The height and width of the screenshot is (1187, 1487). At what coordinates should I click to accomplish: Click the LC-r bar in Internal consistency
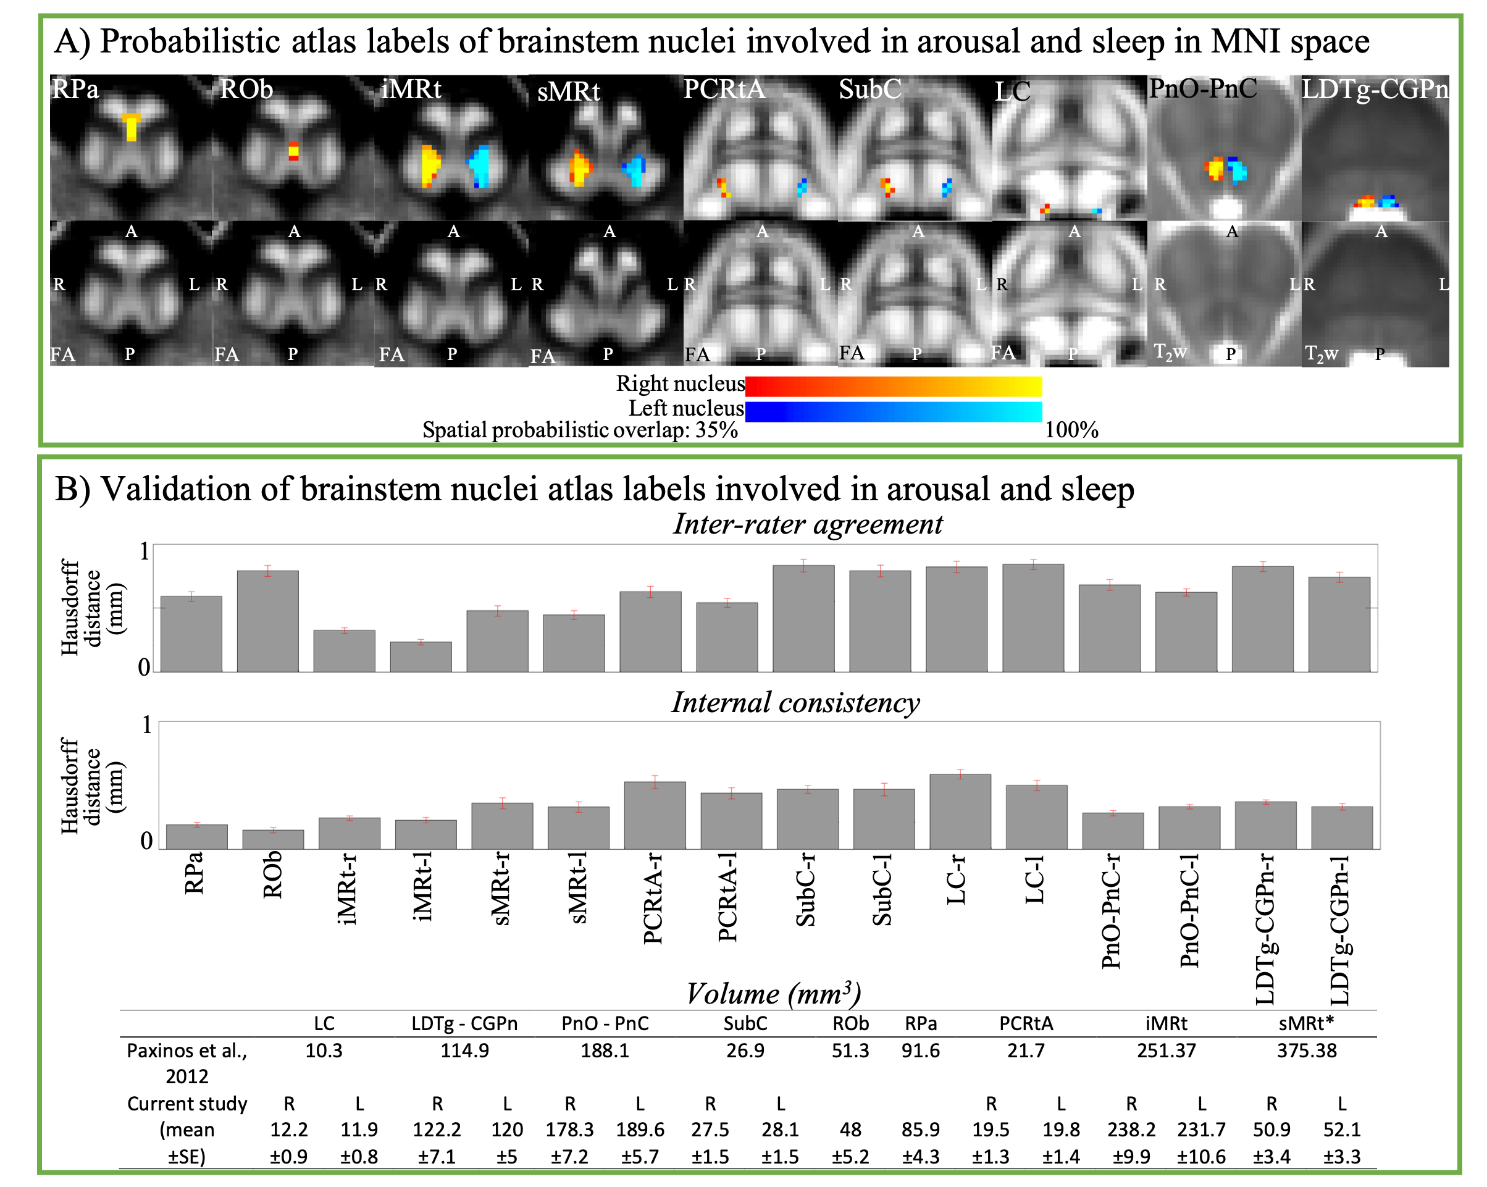click(960, 812)
